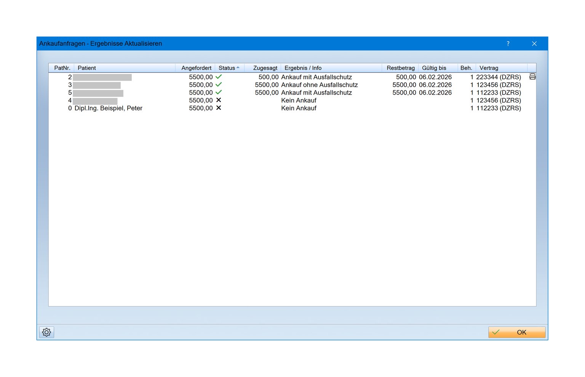Image resolution: width=585 pixels, height=377 pixels.
Task: Click the help question mark icon
Action: (508, 44)
